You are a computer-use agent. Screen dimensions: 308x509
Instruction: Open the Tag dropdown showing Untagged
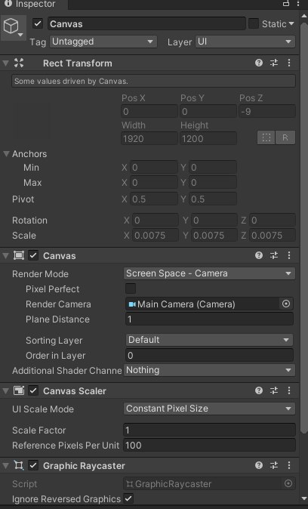point(103,42)
